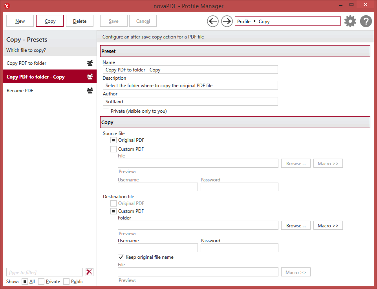Click the users icon beside Rename PDF

coord(90,90)
